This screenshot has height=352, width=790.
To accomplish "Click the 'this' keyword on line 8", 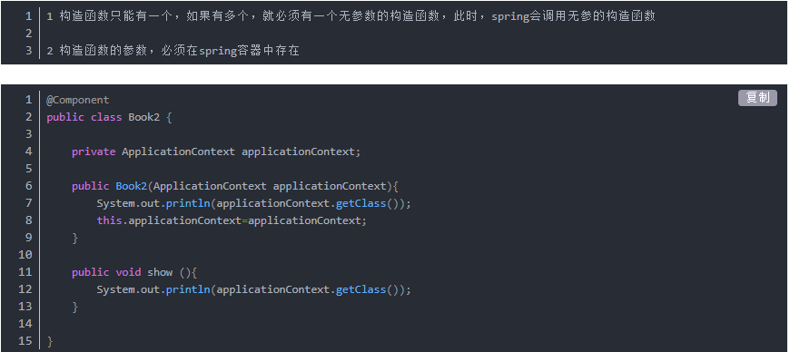I will coord(109,220).
